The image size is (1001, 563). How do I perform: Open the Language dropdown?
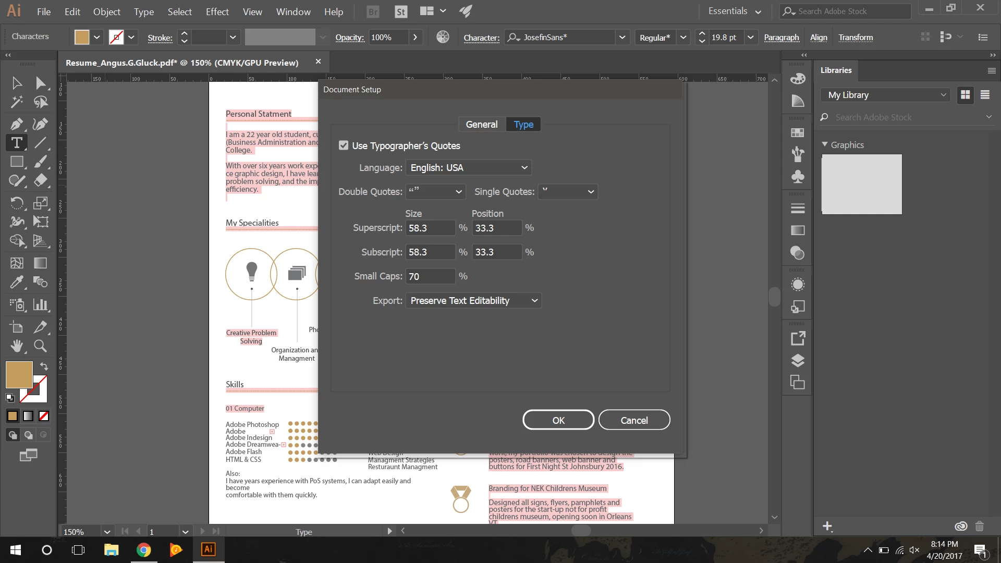tap(468, 167)
